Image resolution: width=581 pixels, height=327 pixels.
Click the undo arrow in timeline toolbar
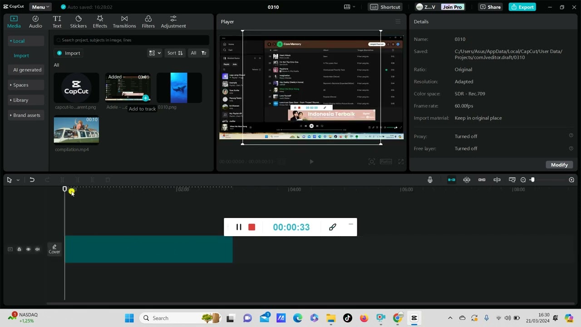[32, 180]
